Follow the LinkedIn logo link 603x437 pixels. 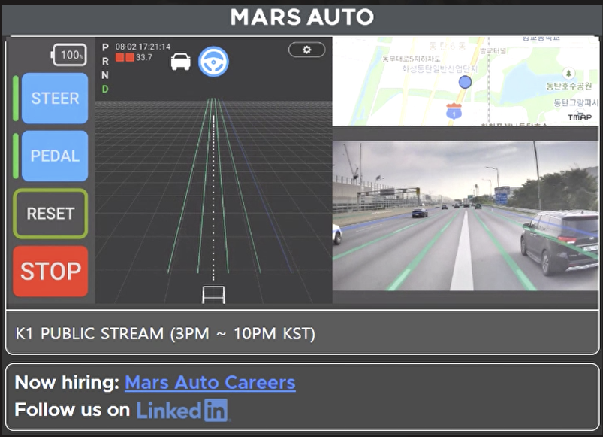[x=182, y=410]
